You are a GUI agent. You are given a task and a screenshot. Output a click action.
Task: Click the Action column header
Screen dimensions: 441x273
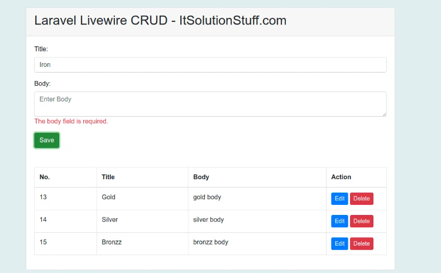coord(341,177)
